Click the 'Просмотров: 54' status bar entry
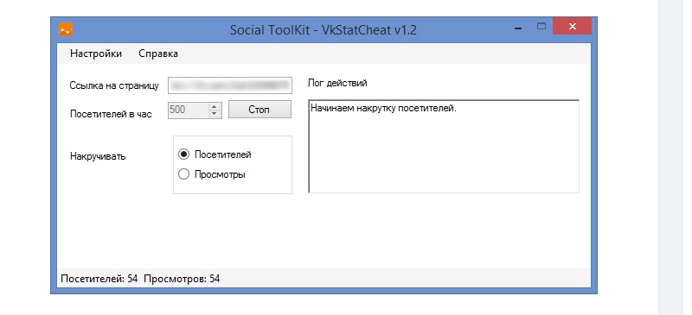 [x=182, y=279]
